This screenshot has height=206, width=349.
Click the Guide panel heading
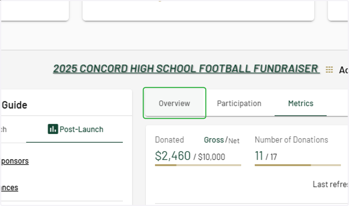15,105
